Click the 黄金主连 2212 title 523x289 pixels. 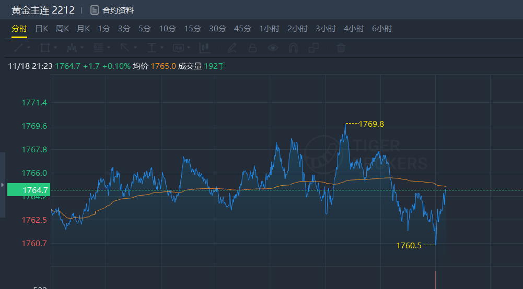pos(43,10)
